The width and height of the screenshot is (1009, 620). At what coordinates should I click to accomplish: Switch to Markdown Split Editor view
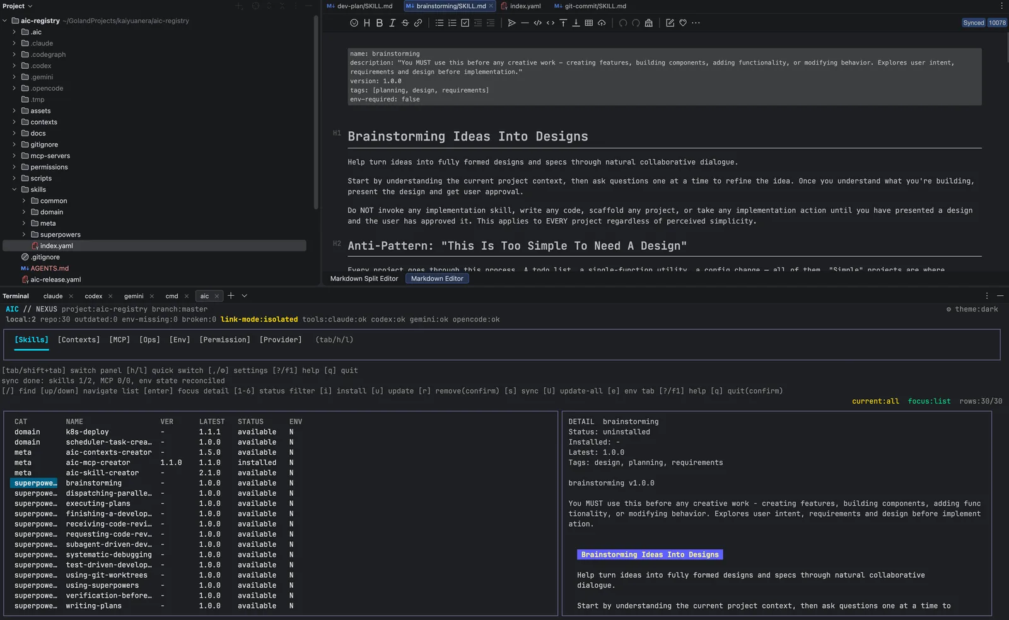click(x=364, y=278)
